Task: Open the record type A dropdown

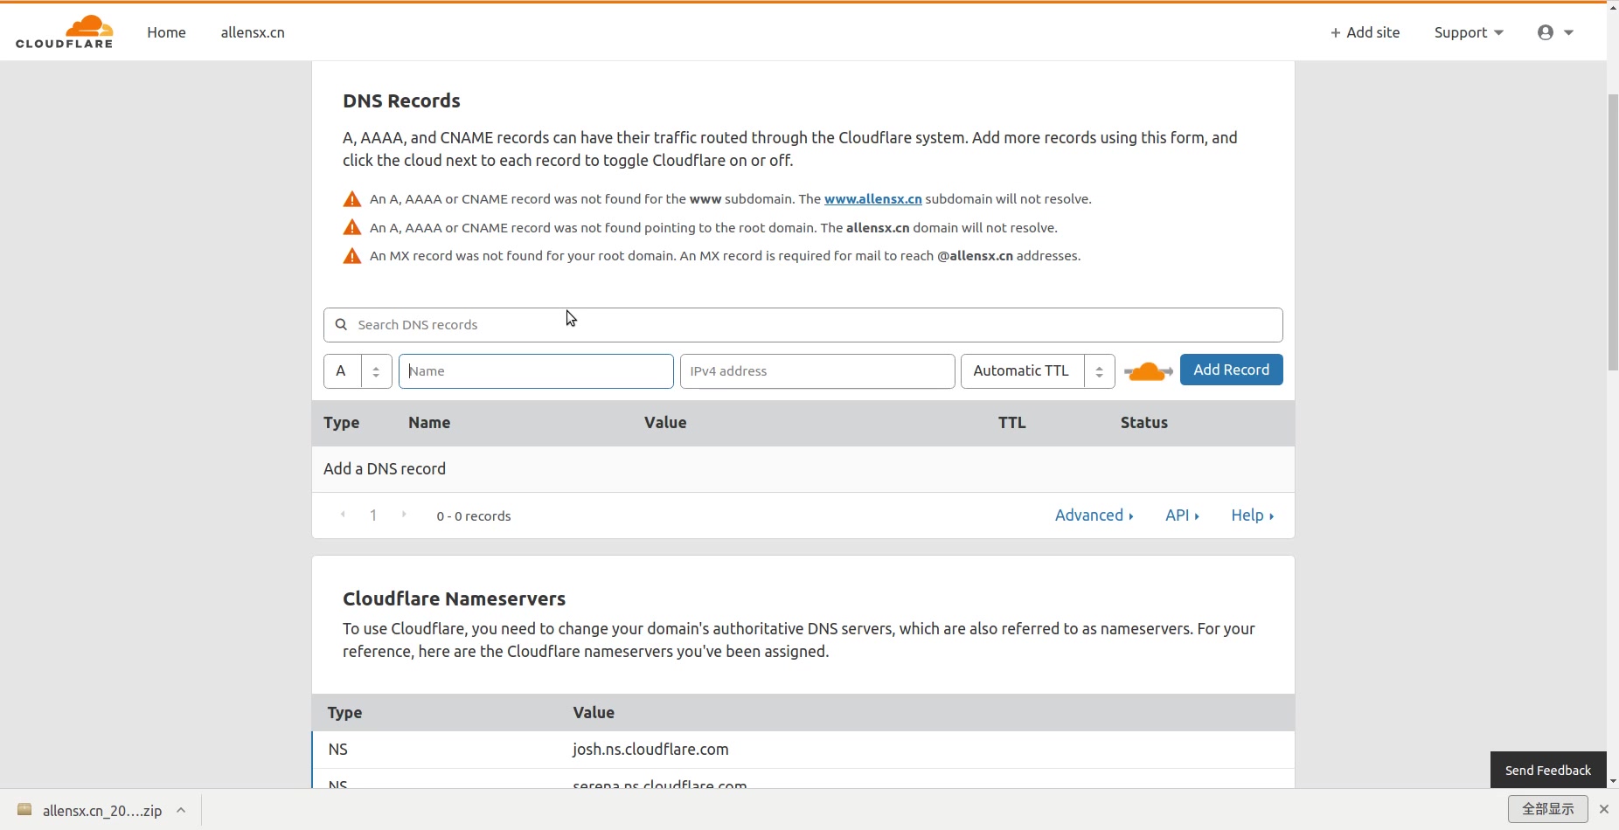Action: tap(358, 370)
